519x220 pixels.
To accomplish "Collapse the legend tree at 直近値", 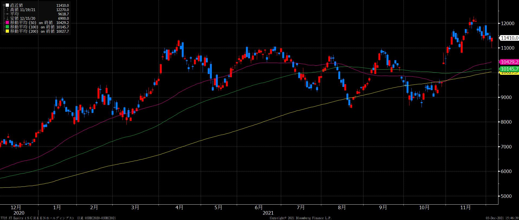I will 4,5.
